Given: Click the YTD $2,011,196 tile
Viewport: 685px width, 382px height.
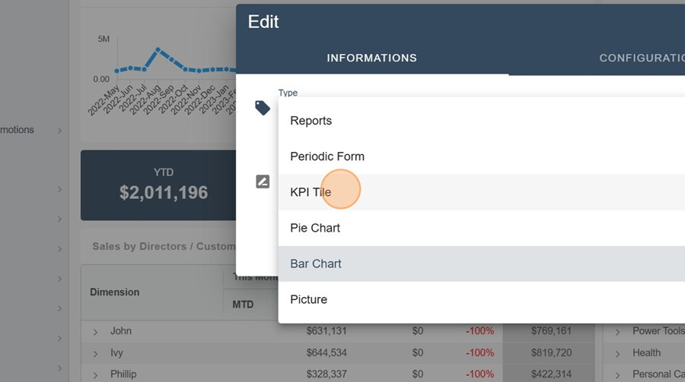Looking at the screenshot, I should 163,185.
